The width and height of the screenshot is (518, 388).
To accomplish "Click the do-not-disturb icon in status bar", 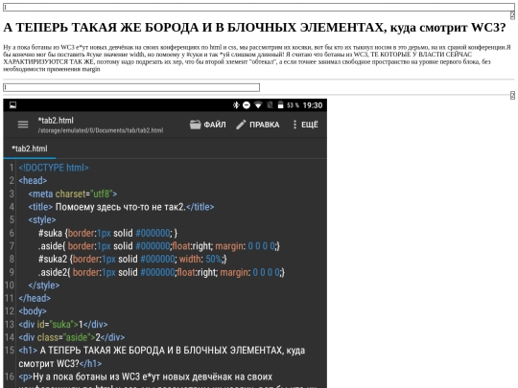I will (247, 105).
